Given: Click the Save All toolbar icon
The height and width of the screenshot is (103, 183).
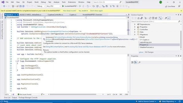Looking at the screenshot, I should 23,6.
